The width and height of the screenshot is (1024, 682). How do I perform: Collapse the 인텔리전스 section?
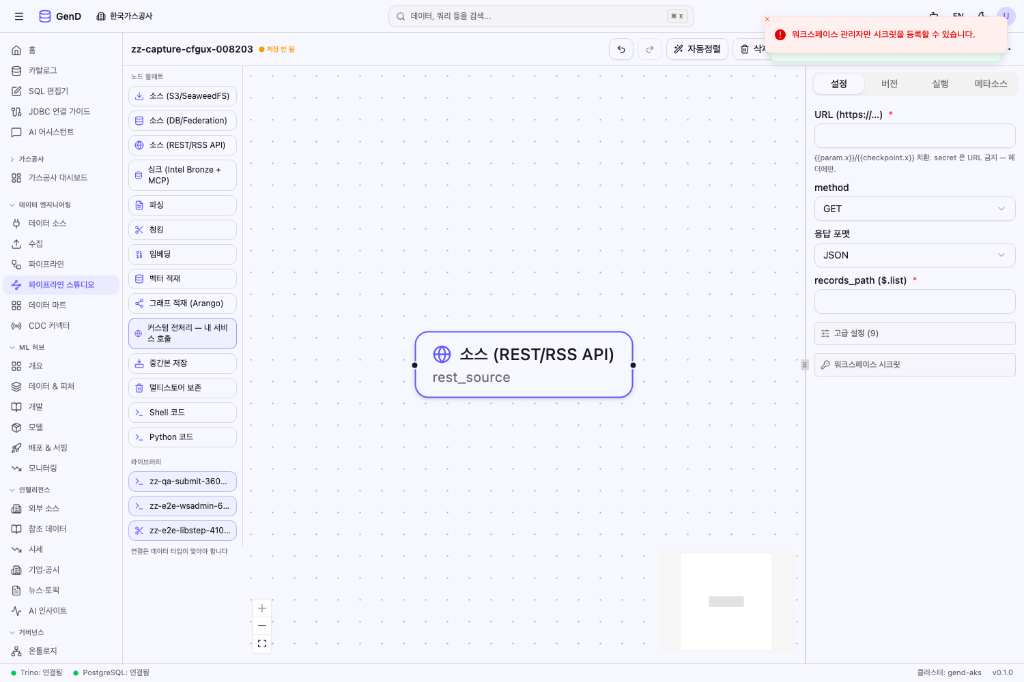31,490
